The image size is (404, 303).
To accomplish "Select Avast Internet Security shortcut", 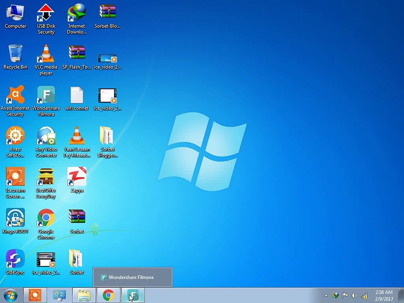I will tap(15, 101).
